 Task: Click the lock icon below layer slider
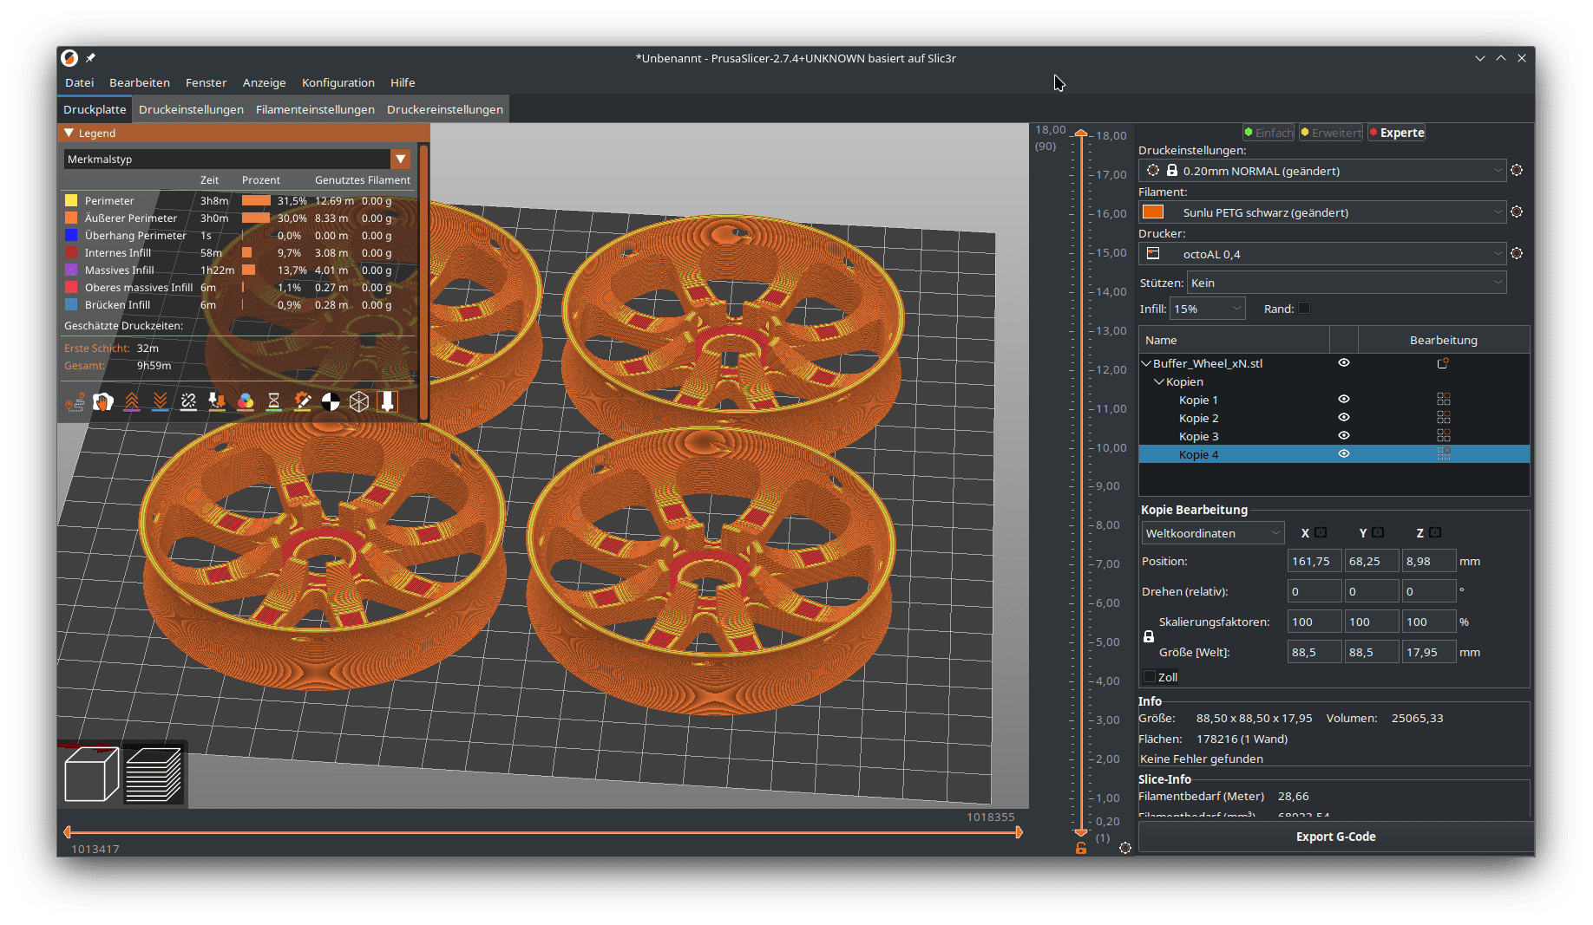[1081, 848]
